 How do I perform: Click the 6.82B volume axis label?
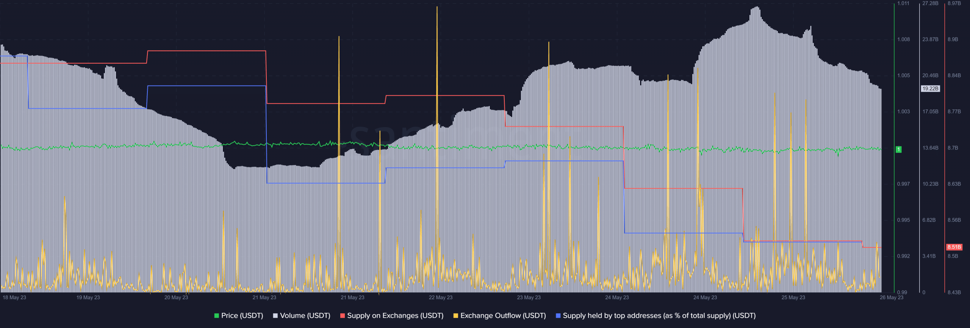(929, 220)
